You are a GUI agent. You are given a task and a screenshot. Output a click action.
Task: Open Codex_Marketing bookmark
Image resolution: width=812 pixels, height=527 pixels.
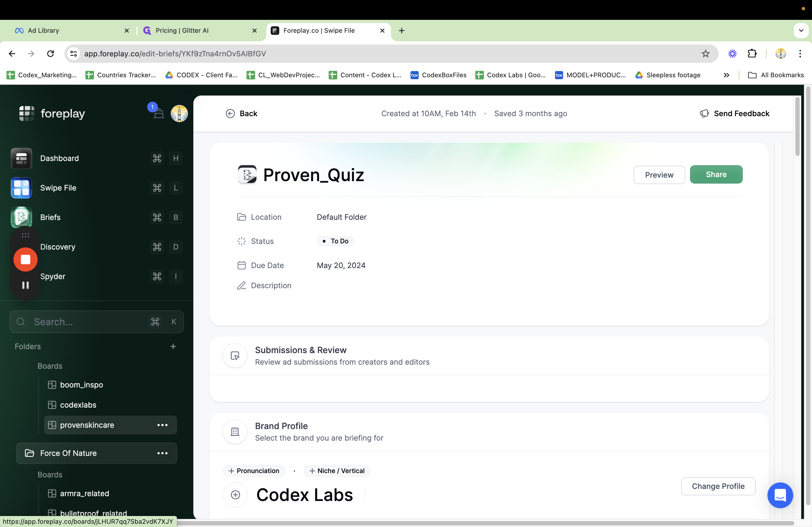(42, 75)
